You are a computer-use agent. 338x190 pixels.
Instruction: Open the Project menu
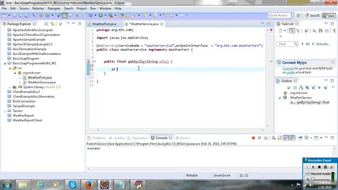tap(81, 8)
